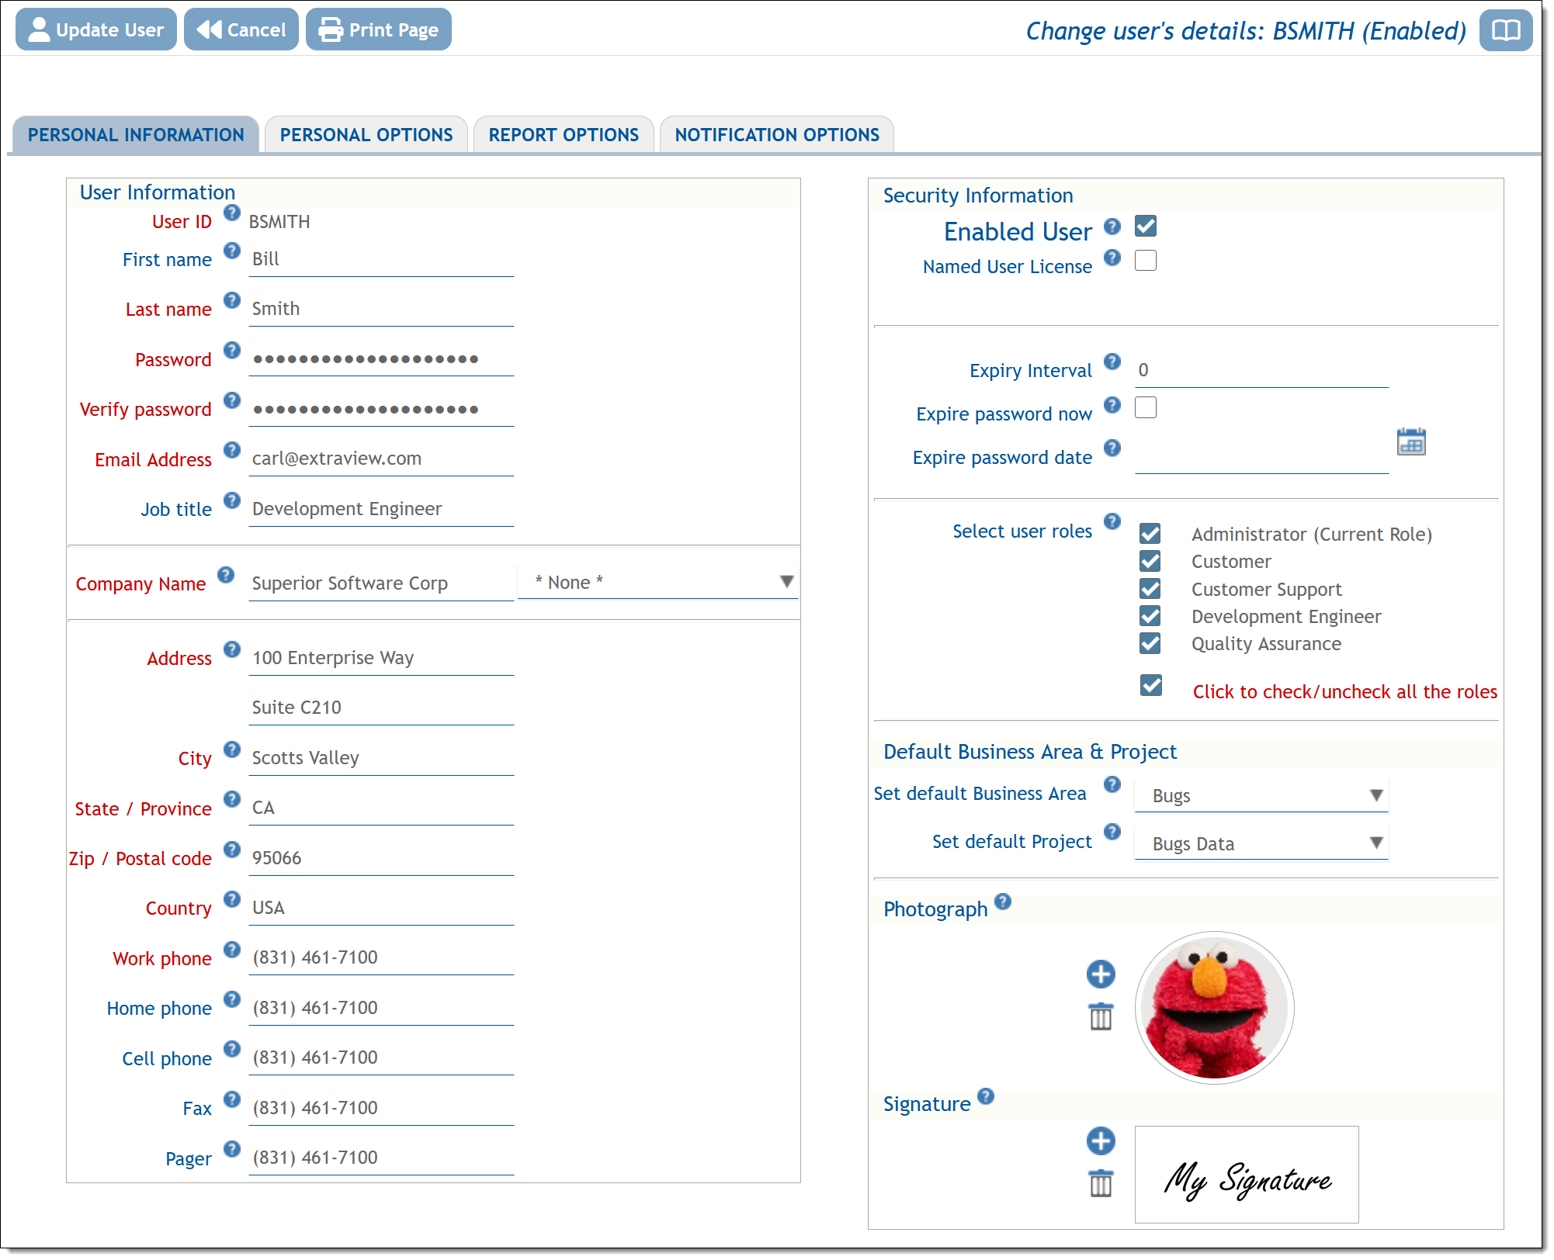Click help icon next to Signature heading
The image size is (1554, 1260).
(986, 1096)
